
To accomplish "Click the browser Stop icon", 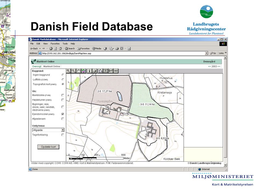I will click(51, 49).
